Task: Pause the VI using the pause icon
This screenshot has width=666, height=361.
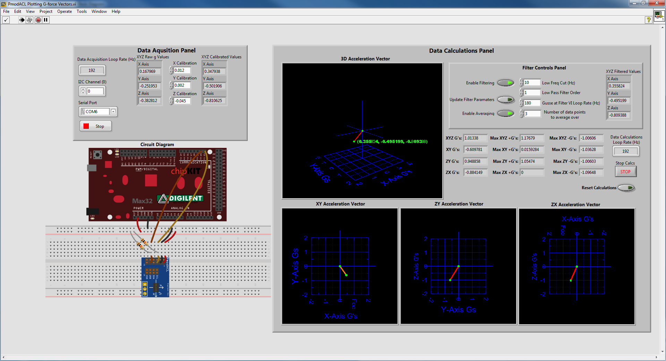Action: coord(45,20)
